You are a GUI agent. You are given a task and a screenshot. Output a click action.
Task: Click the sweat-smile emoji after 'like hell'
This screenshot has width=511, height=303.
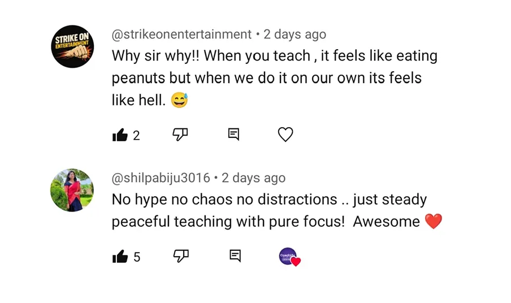(x=179, y=101)
